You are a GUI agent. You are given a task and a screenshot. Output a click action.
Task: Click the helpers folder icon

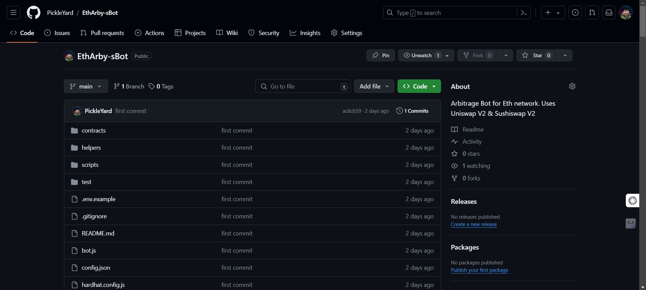pos(74,148)
